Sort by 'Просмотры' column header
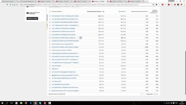Viewport: 186px width, 105px height. [x=121, y=12]
